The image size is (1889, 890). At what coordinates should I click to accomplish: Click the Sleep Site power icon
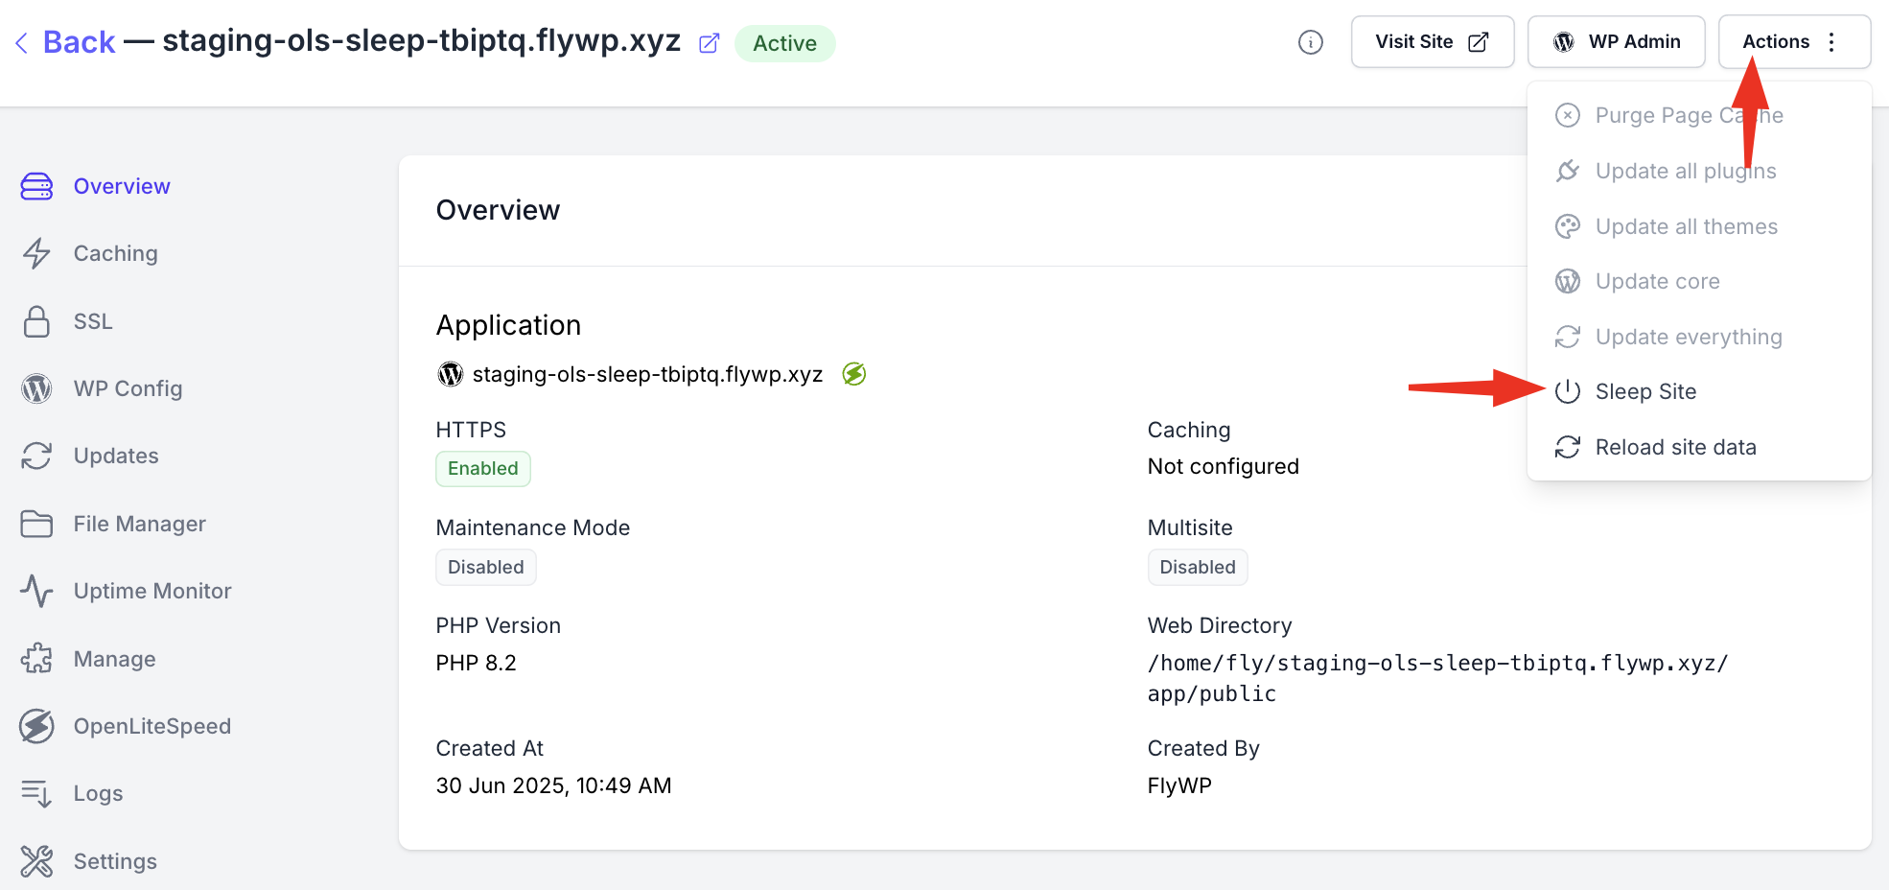click(1568, 391)
